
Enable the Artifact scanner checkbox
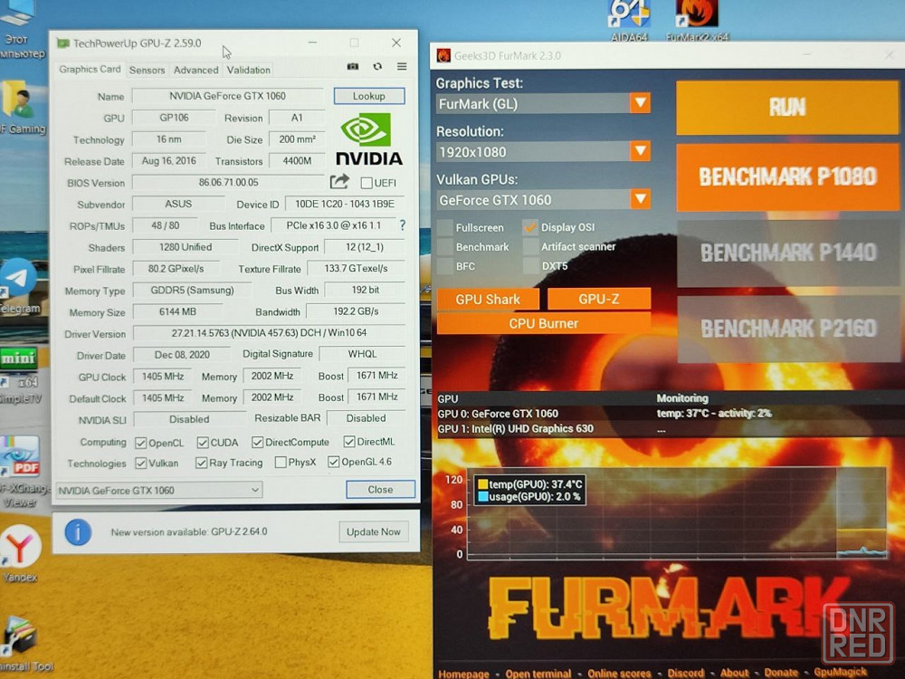pos(530,246)
